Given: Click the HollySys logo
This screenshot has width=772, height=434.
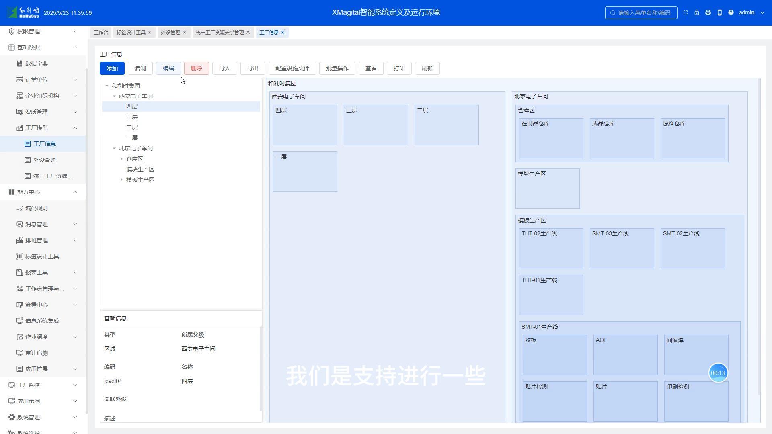Looking at the screenshot, I should 23,12.
